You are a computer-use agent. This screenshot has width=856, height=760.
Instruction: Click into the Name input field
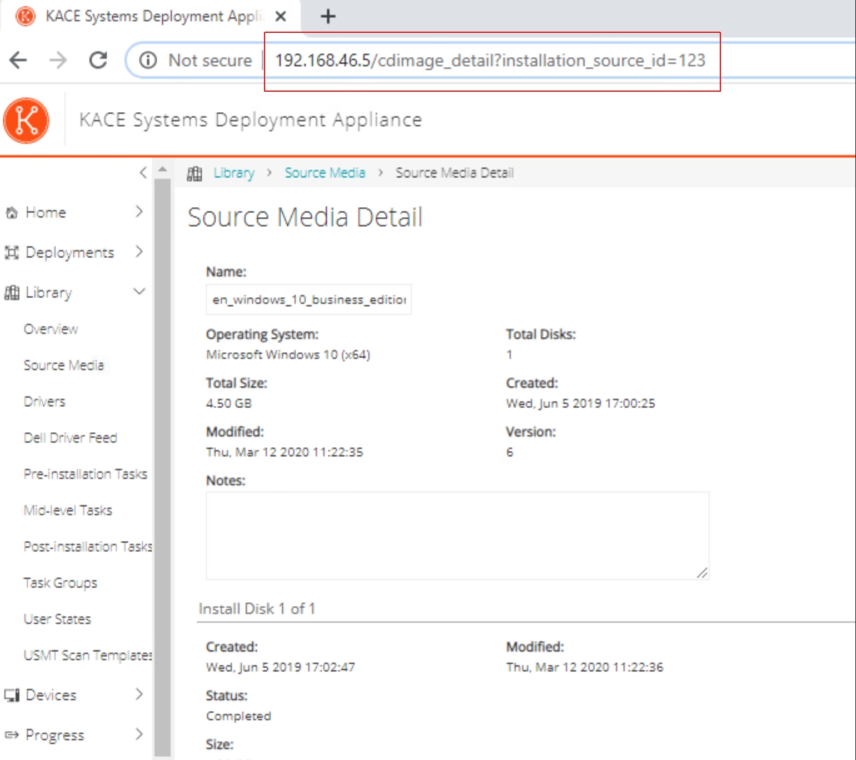point(309,300)
